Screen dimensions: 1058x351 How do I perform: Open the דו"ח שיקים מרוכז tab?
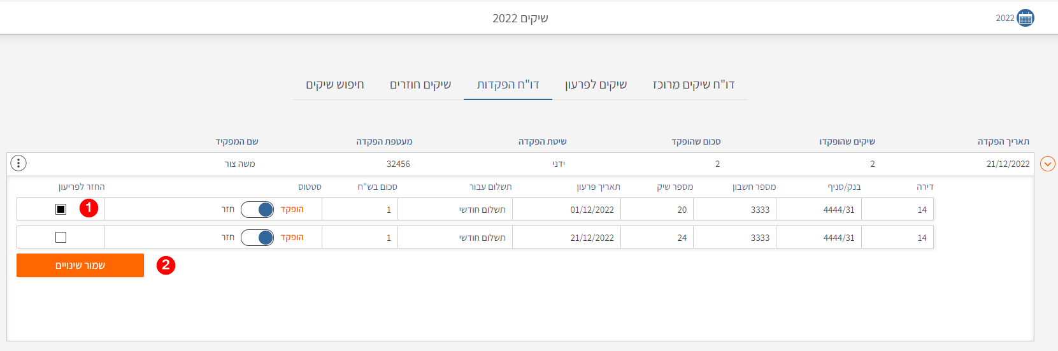point(694,85)
